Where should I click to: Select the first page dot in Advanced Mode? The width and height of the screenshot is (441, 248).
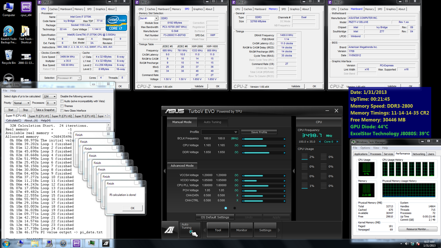click(226, 208)
